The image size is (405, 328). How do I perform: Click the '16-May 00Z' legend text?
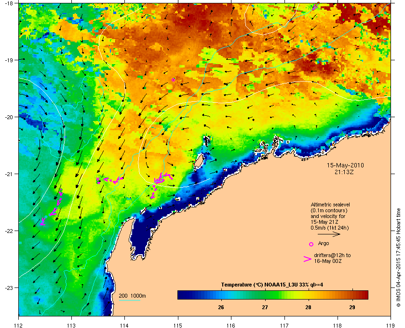[x=328, y=261]
